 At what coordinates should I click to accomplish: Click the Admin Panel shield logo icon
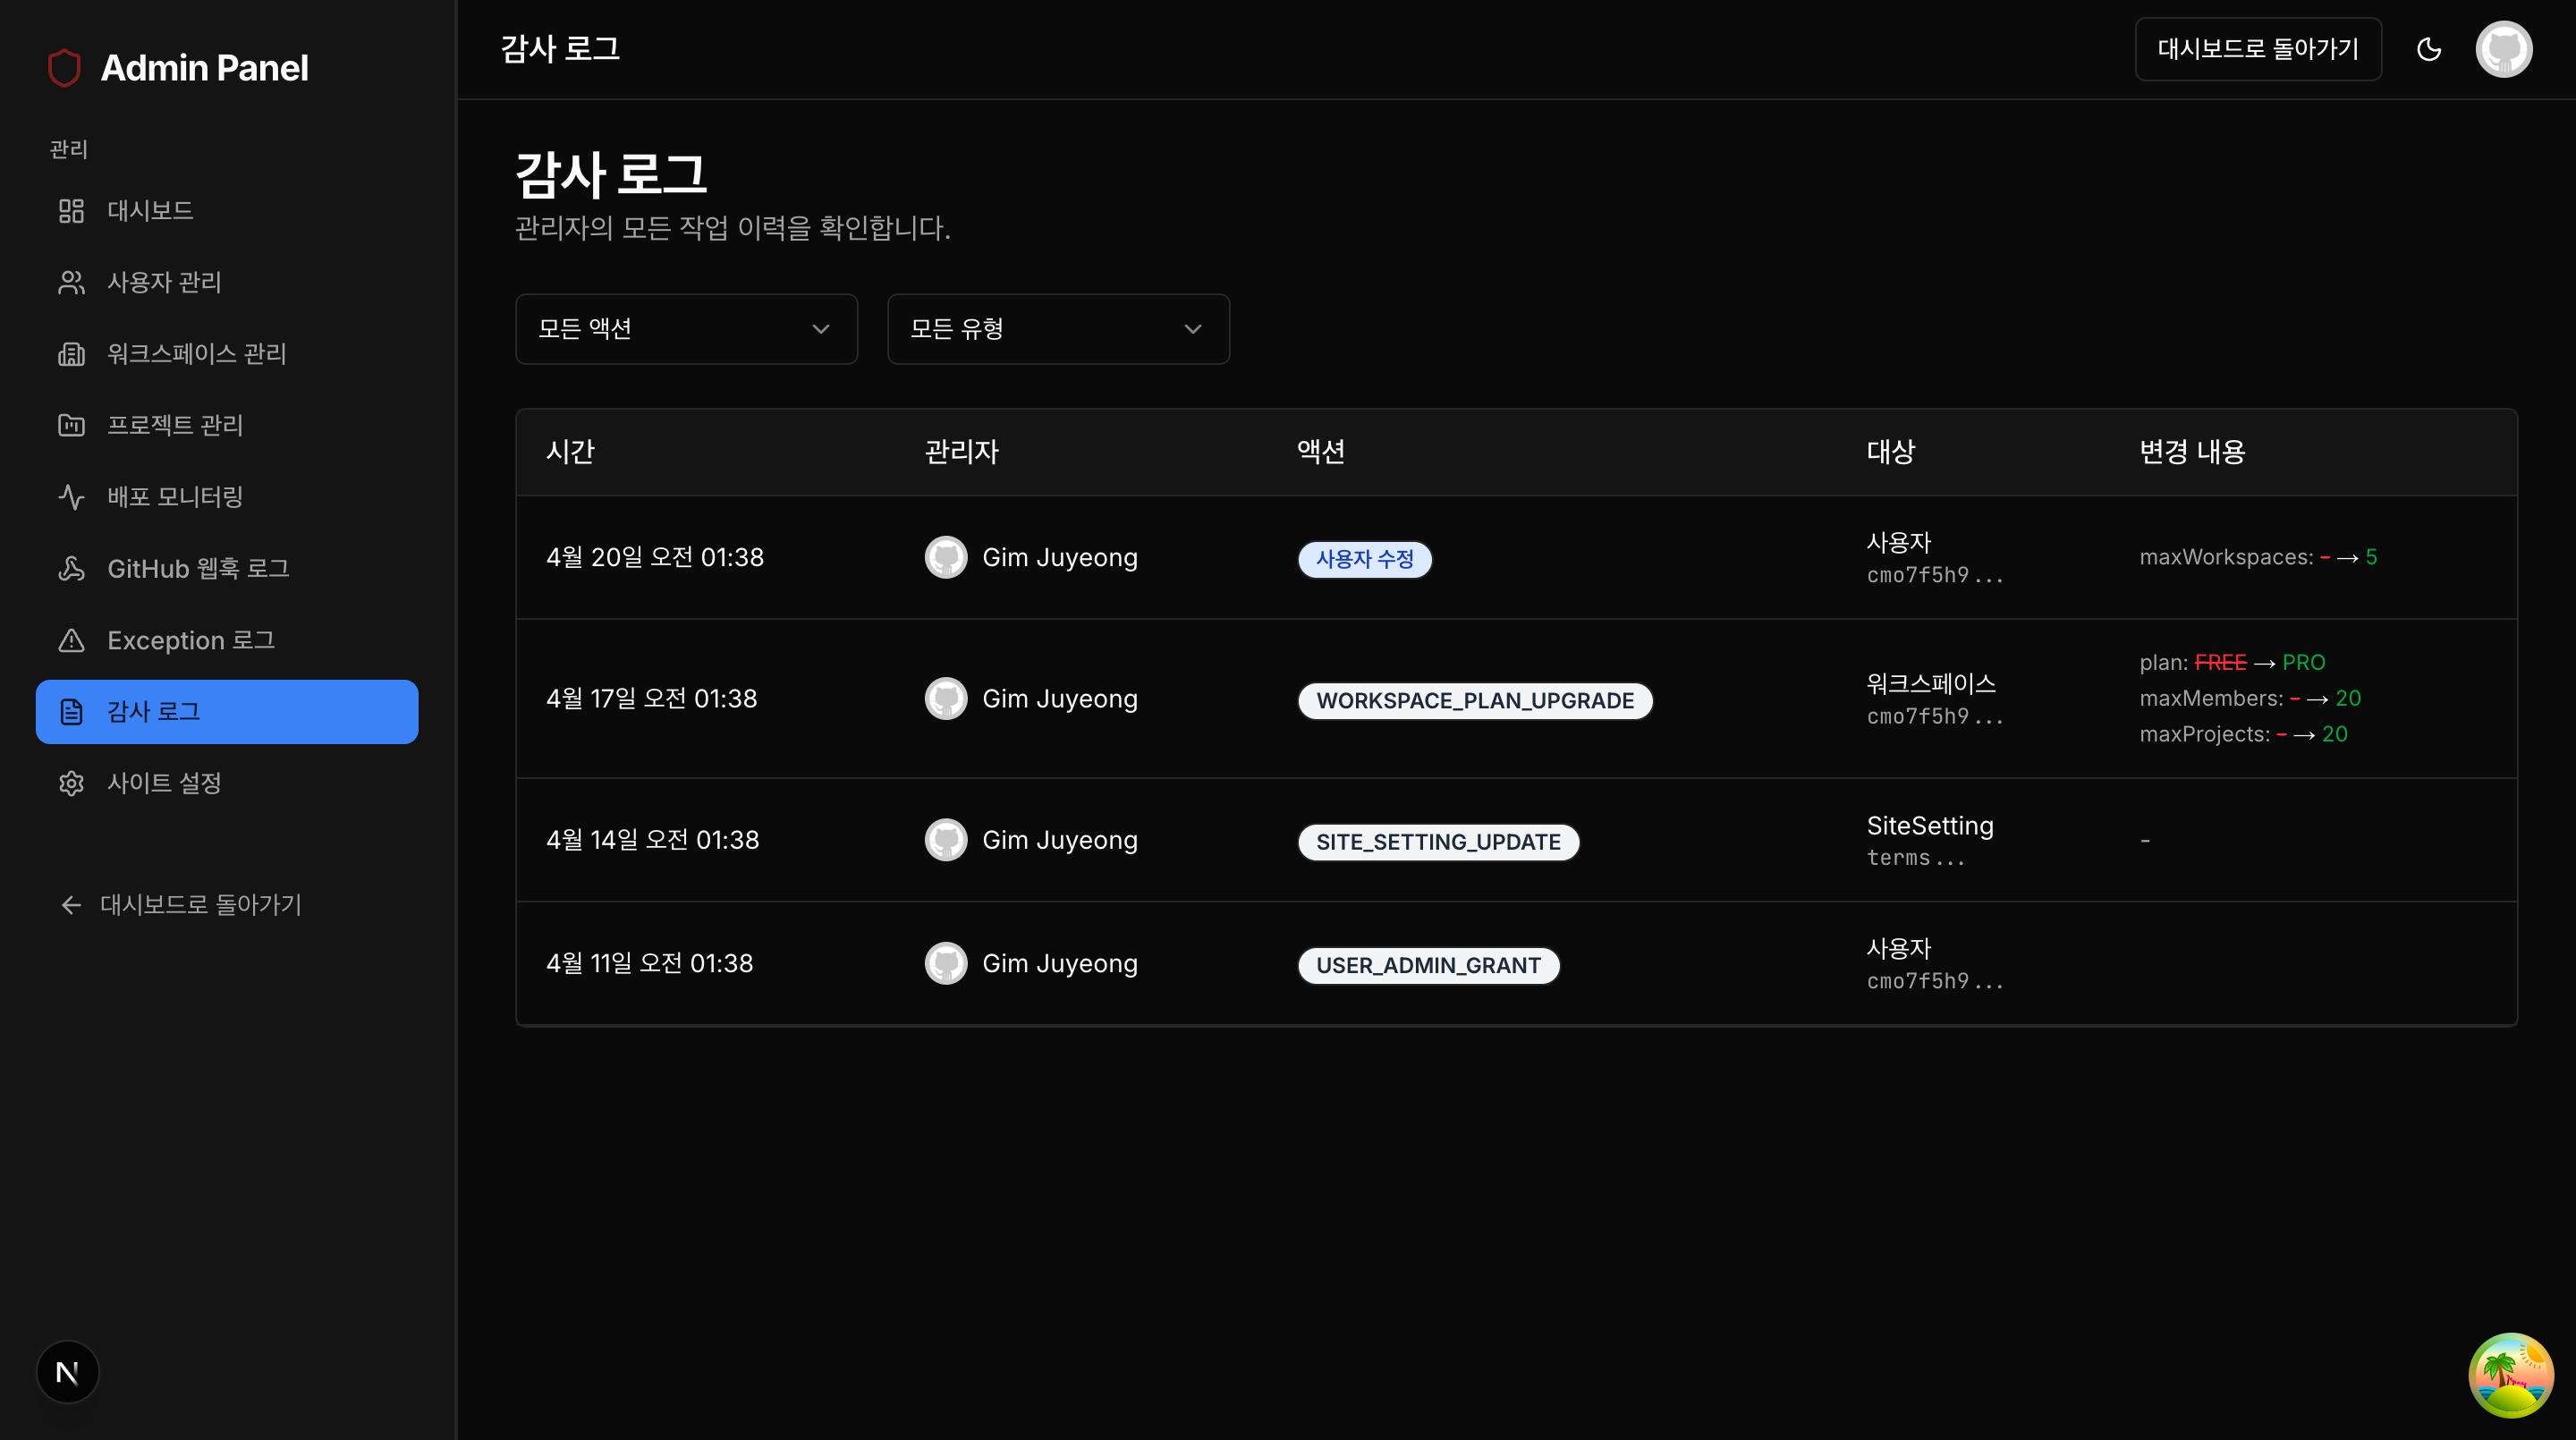tap(64, 68)
